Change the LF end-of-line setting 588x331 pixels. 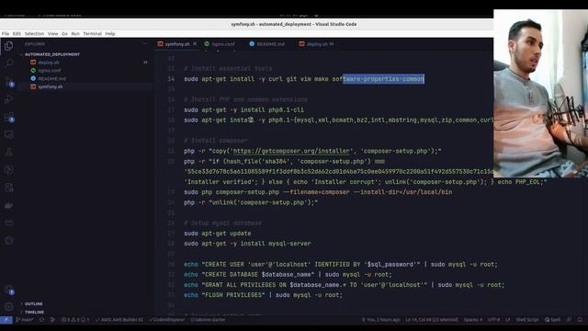click(508, 320)
